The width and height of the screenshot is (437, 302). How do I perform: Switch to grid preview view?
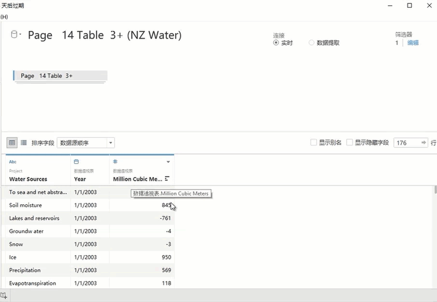coord(12,143)
